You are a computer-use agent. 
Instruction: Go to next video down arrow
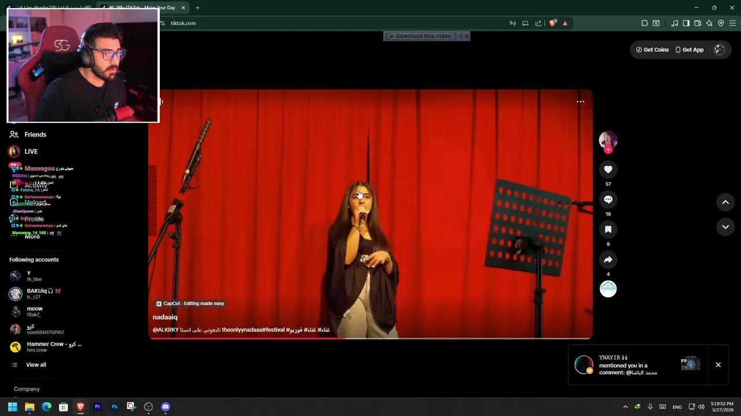(725, 227)
